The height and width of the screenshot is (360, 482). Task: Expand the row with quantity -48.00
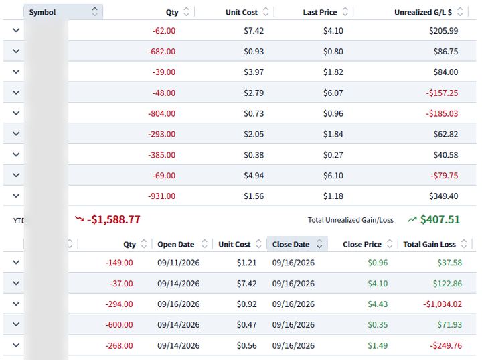(16, 92)
